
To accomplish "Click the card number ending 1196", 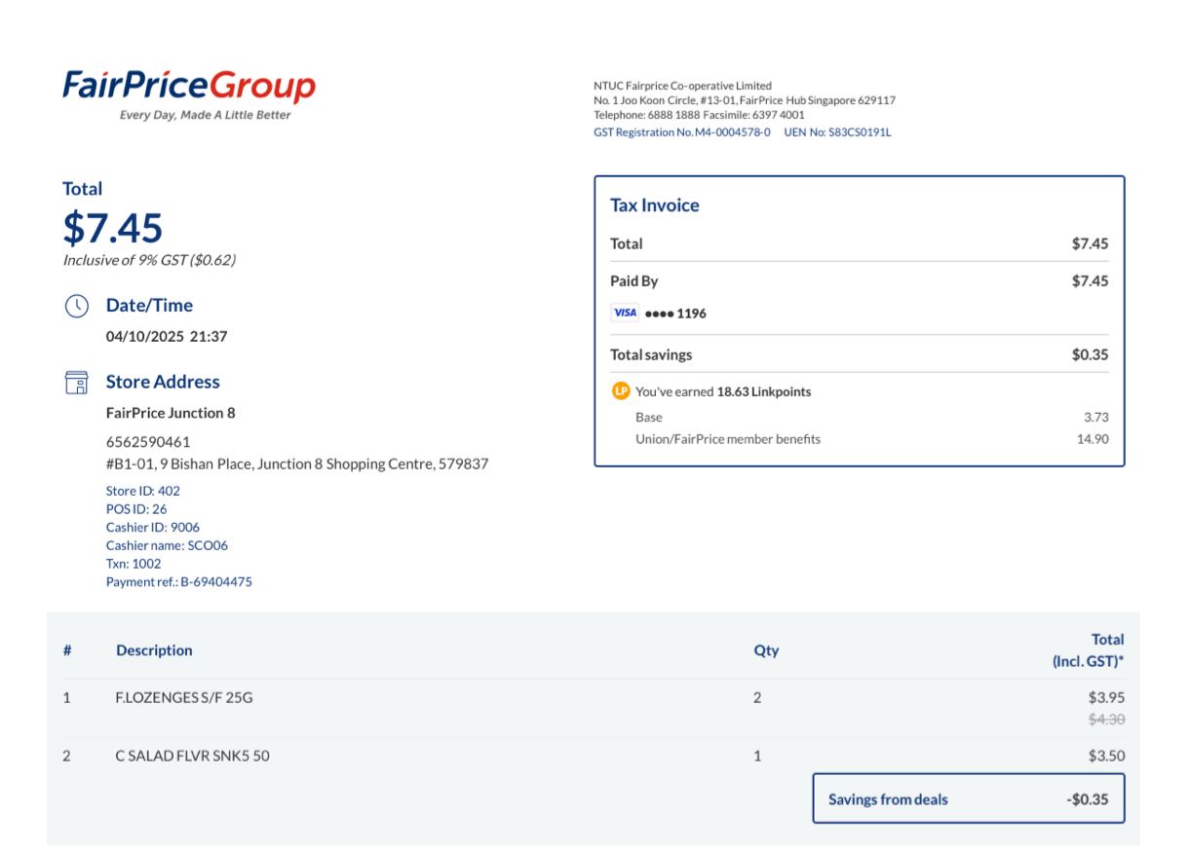I will click(675, 314).
